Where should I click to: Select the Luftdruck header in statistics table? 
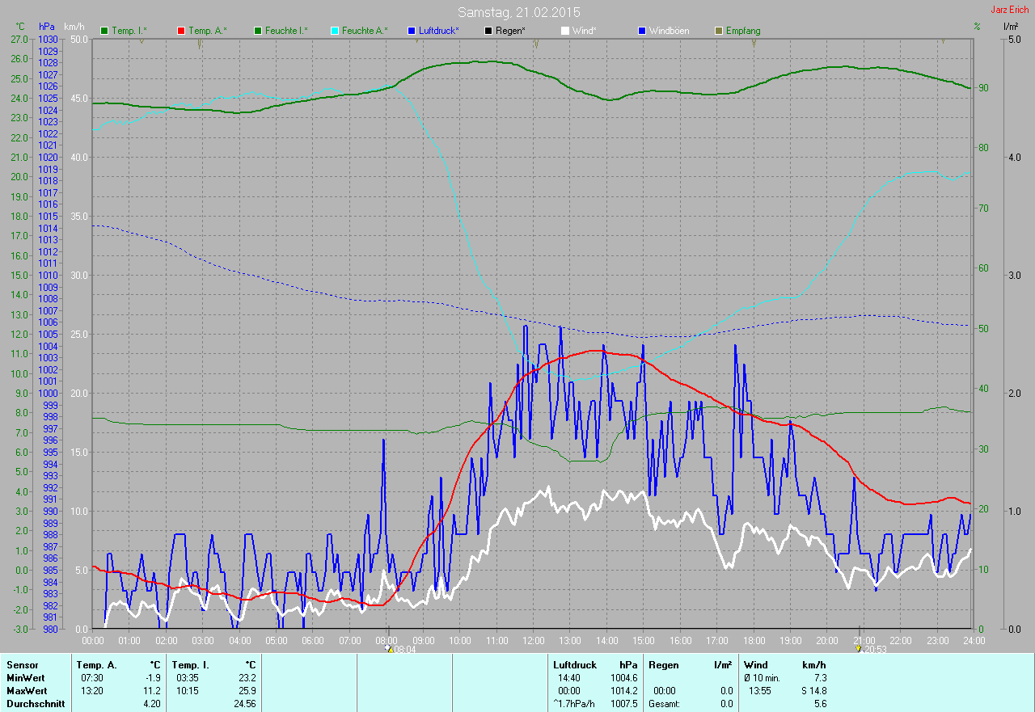(x=575, y=664)
